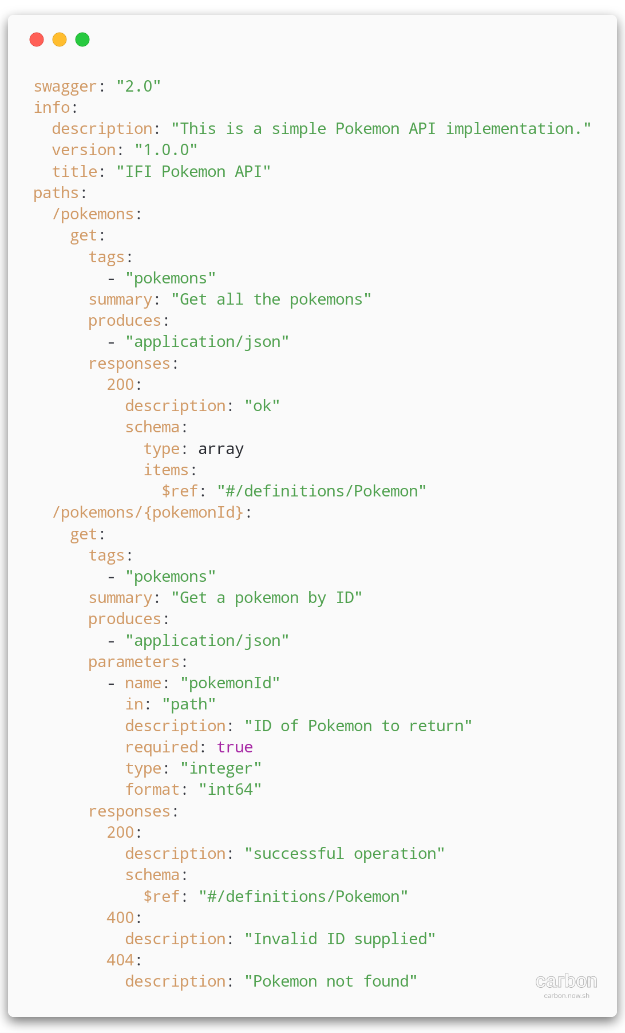Click the parameters key
Viewport: 625px width, 1033px height.
(134, 662)
